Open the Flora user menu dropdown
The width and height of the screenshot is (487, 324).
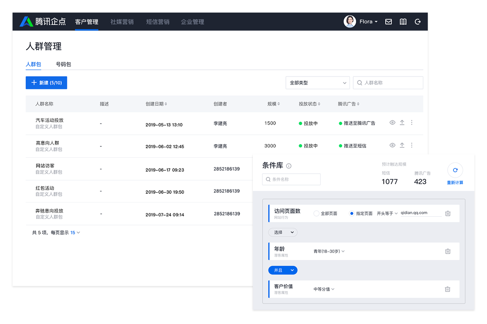368,22
